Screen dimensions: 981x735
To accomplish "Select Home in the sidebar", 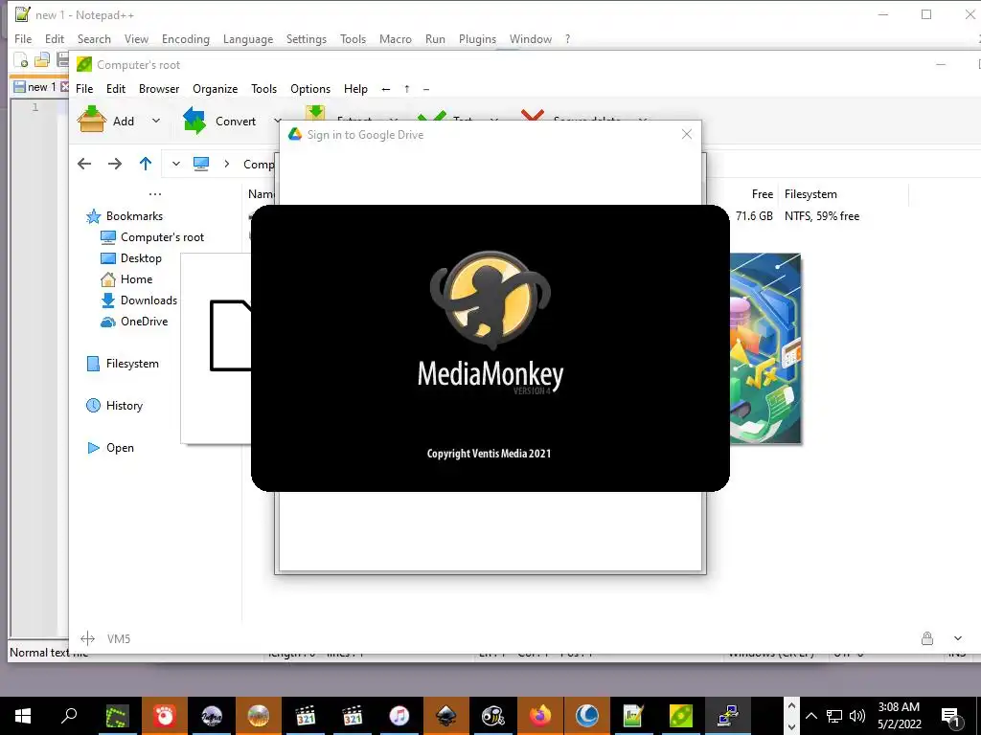I will tap(136, 279).
